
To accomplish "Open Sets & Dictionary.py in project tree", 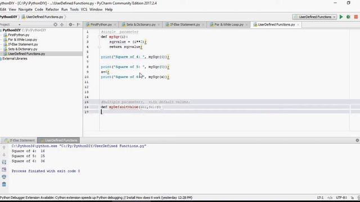I will 22,49.
